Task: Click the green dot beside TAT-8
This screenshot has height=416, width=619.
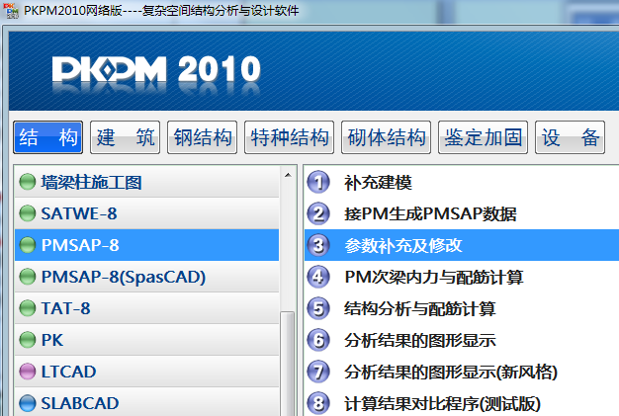Action: (28, 308)
